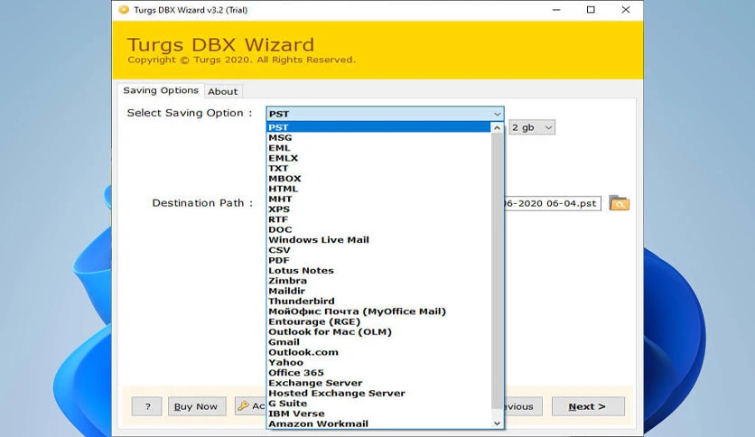Click the destination path text field
The width and height of the screenshot is (755, 437).
tap(553, 203)
